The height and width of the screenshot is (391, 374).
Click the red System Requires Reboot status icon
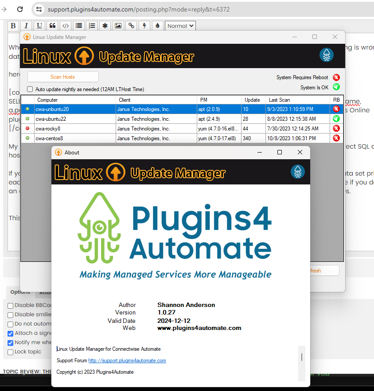336,77
